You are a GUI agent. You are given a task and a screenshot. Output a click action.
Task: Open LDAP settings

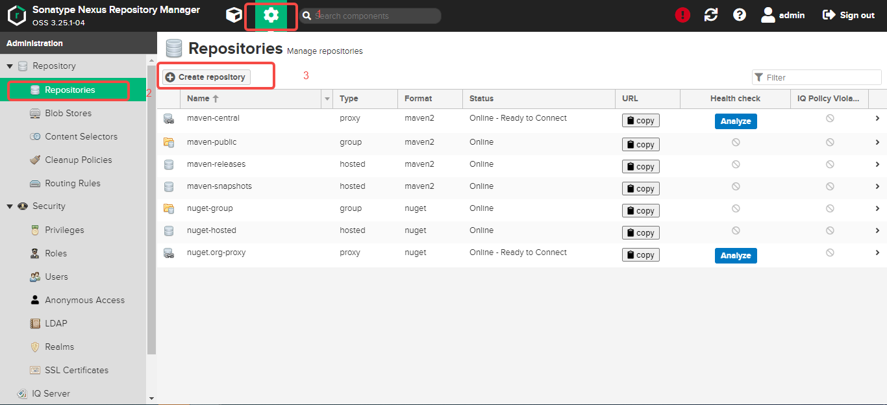(x=56, y=323)
